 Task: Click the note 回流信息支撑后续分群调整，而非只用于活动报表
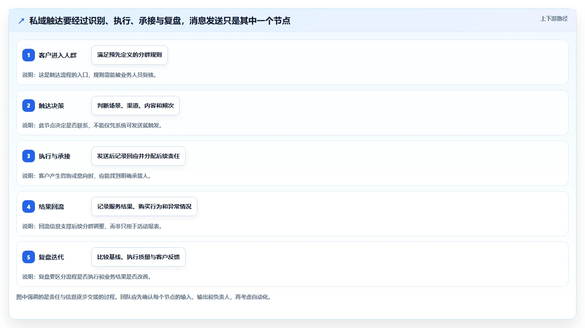[92, 226]
